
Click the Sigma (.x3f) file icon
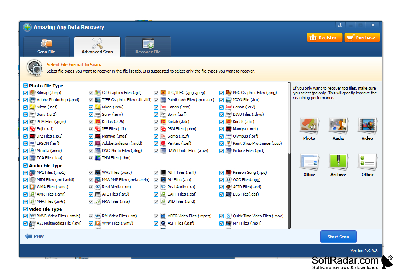pyautogui.click(x=163, y=136)
